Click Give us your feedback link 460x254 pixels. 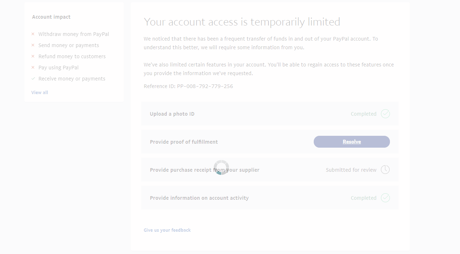click(167, 230)
